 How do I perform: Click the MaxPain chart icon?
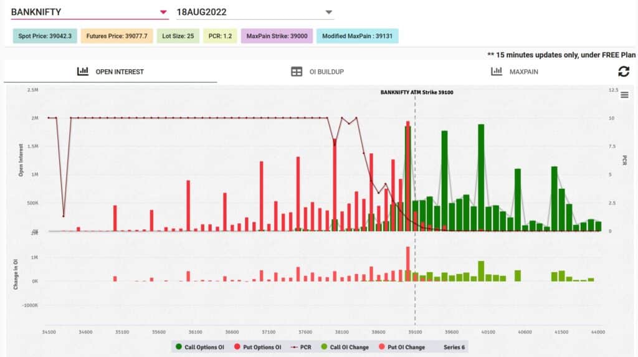497,71
